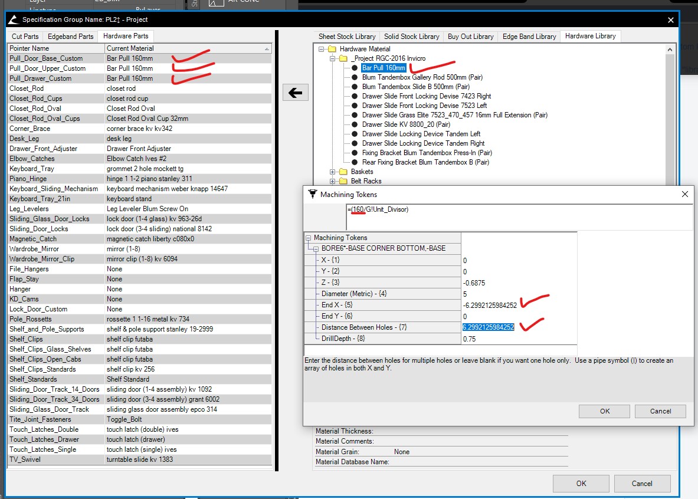Image resolution: width=698 pixels, height=499 pixels.
Task: Select the Closet_Rod_Oval_Cups row
Action: click(140, 119)
